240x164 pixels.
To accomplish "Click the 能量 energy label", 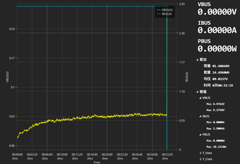I will click(x=207, y=72).
